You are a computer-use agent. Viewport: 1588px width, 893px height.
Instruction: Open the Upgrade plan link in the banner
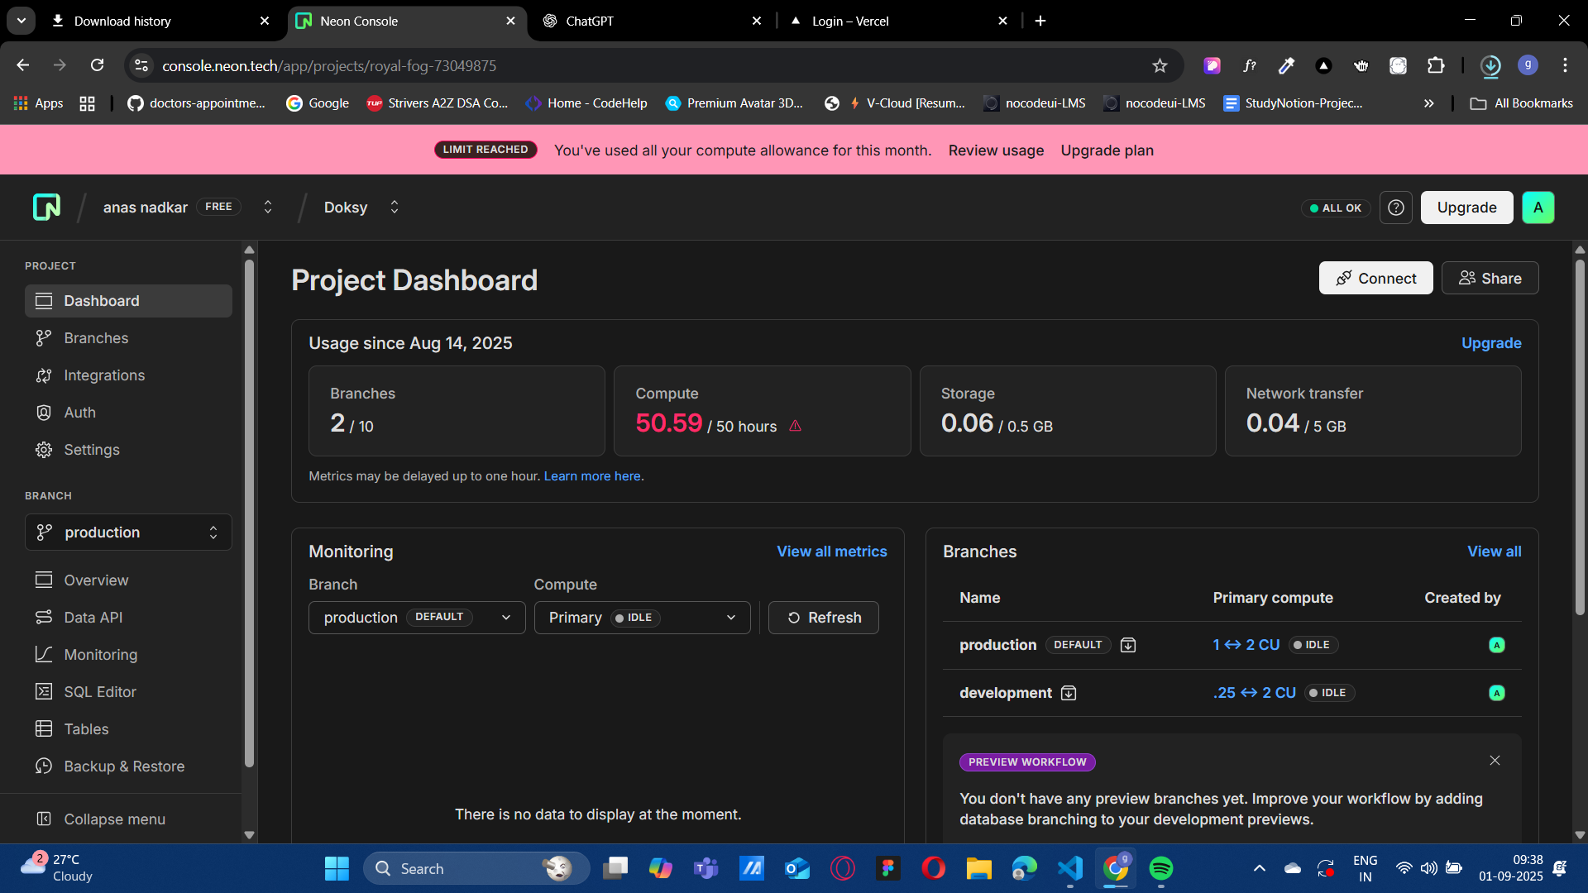click(x=1107, y=150)
